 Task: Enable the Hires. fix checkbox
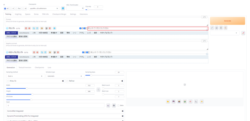[8, 81]
